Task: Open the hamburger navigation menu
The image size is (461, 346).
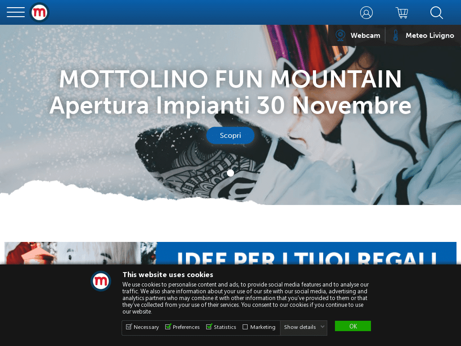Action: tap(16, 12)
